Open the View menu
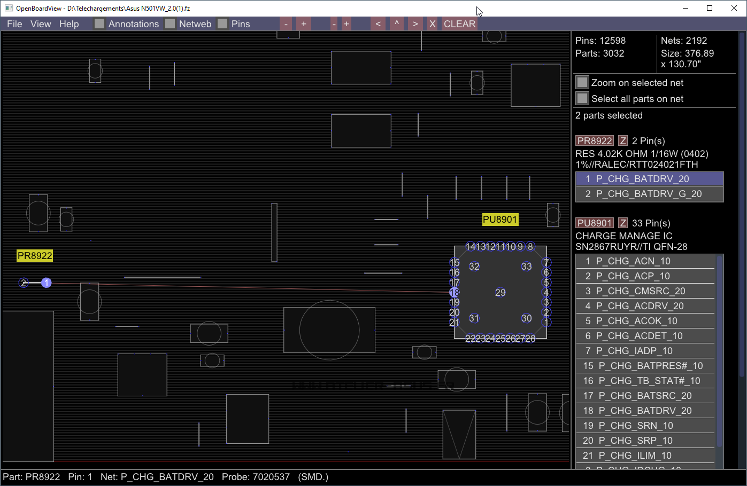The width and height of the screenshot is (747, 486). (41, 24)
